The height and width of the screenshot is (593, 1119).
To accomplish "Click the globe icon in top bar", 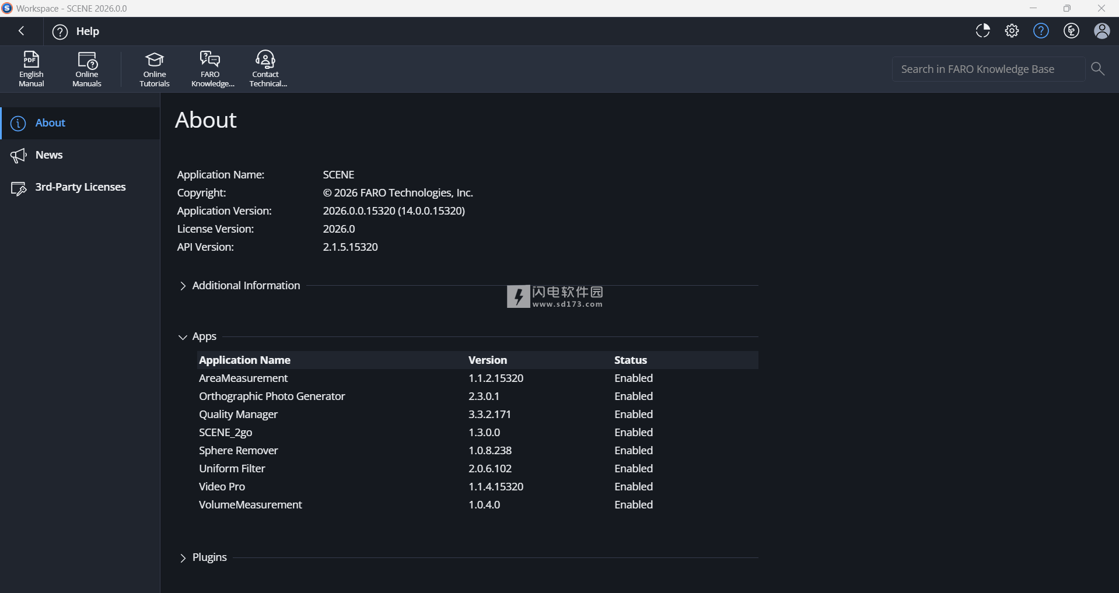I will 1071,31.
